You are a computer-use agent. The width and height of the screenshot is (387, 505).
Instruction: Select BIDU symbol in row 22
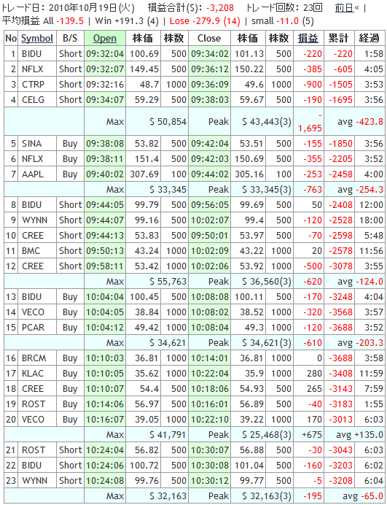coord(31,466)
